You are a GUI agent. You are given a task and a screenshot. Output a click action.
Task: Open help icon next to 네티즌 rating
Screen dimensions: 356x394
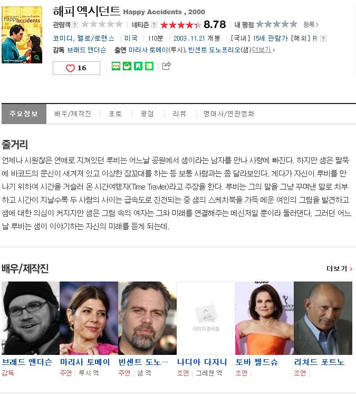154,25
